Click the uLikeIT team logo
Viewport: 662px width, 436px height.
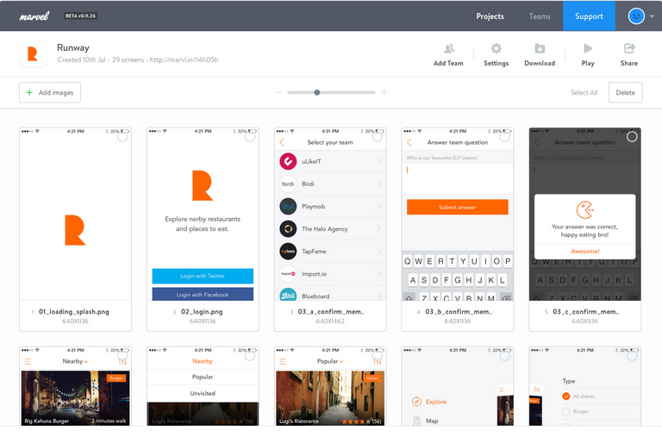pos(288,161)
